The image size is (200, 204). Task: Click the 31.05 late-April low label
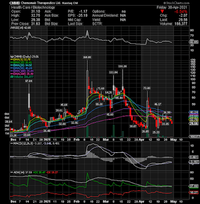[165, 124]
